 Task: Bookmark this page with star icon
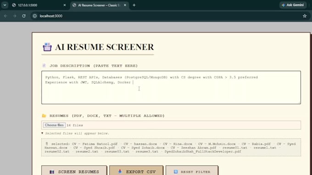pyautogui.click(x=305, y=16)
